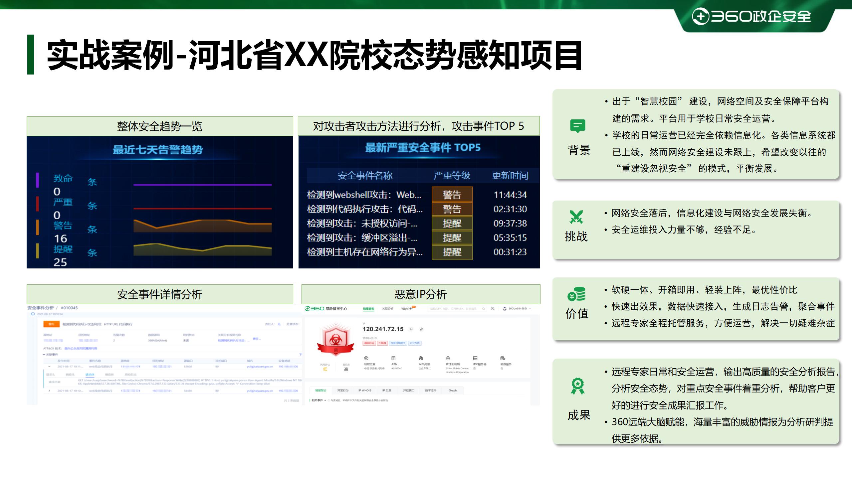Switch to the 数字证书 tab
This screenshot has height=479, width=852.
pyautogui.click(x=431, y=390)
